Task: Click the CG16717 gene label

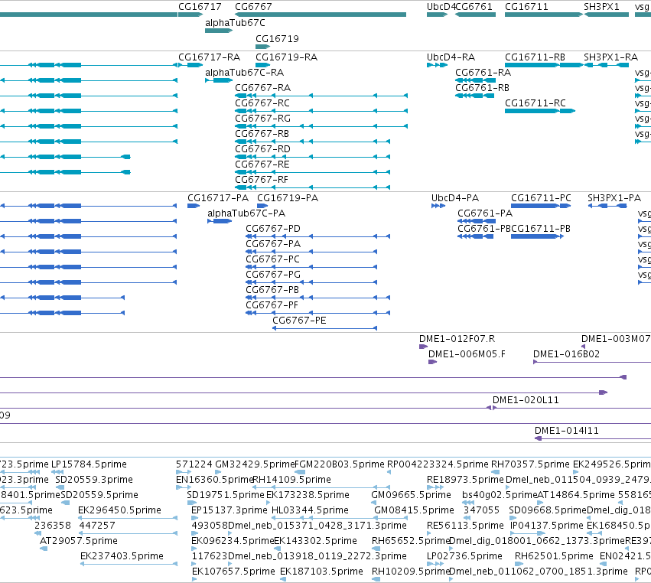Action: coord(200,7)
